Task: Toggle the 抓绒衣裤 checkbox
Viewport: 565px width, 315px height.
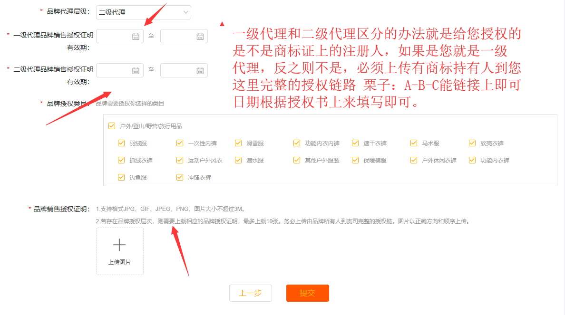Action: coord(121,160)
